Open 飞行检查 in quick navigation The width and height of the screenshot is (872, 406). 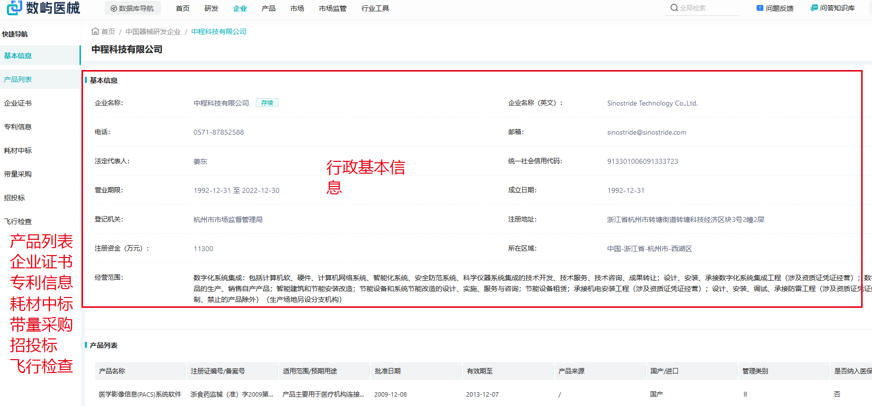pyautogui.click(x=18, y=221)
